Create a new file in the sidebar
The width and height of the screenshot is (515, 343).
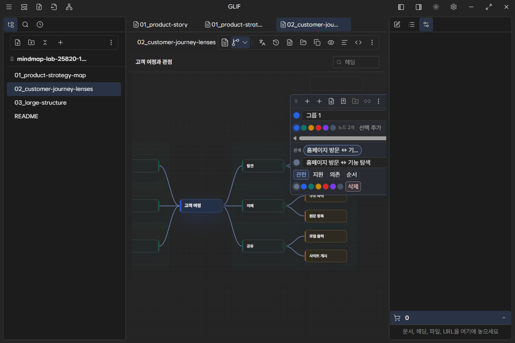pyautogui.click(x=18, y=42)
